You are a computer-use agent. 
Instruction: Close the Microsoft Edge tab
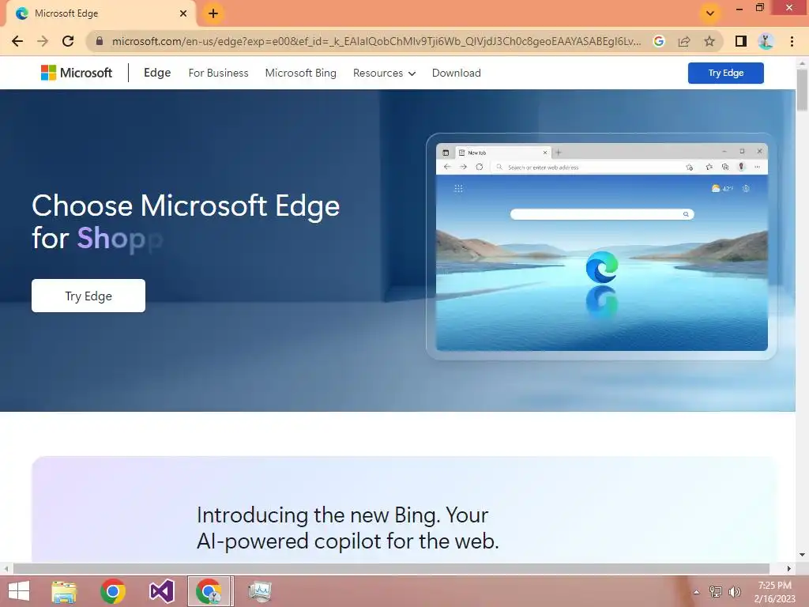point(183,13)
